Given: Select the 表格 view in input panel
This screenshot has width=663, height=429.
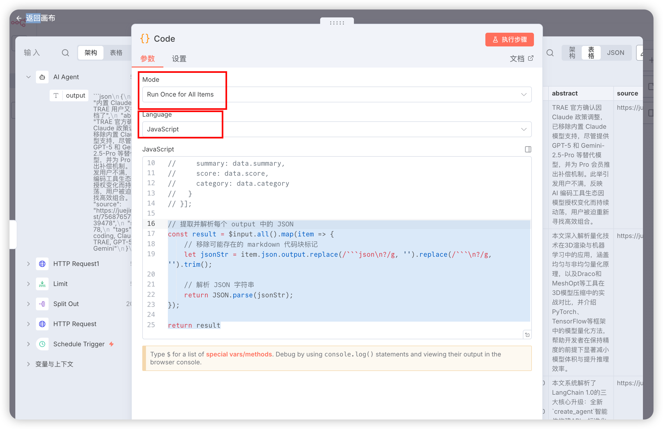Looking at the screenshot, I should pyautogui.click(x=116, y=53).
